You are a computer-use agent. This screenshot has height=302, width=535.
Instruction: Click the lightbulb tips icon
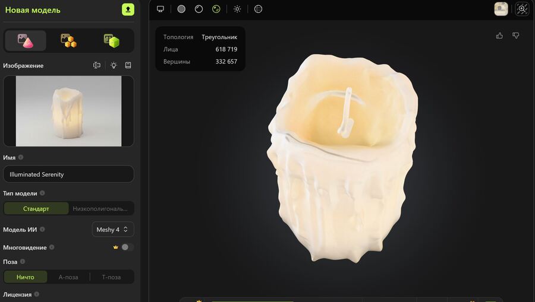coord(114,65)
